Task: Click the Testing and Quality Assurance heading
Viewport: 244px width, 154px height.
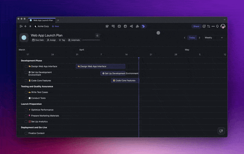Action: (x=37, y=87)
